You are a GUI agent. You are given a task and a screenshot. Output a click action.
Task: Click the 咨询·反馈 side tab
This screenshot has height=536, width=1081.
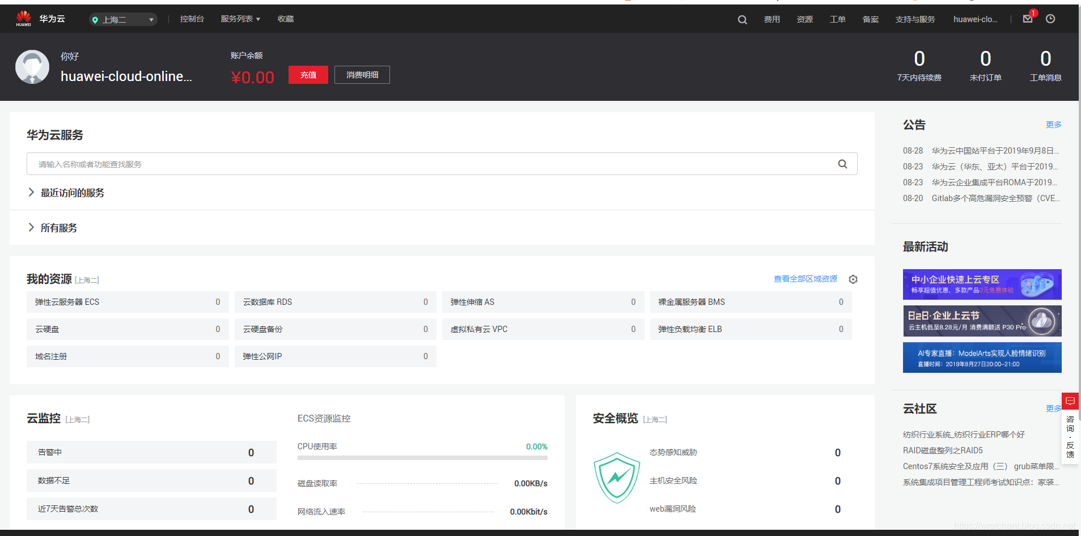[x=1070, y=436]
